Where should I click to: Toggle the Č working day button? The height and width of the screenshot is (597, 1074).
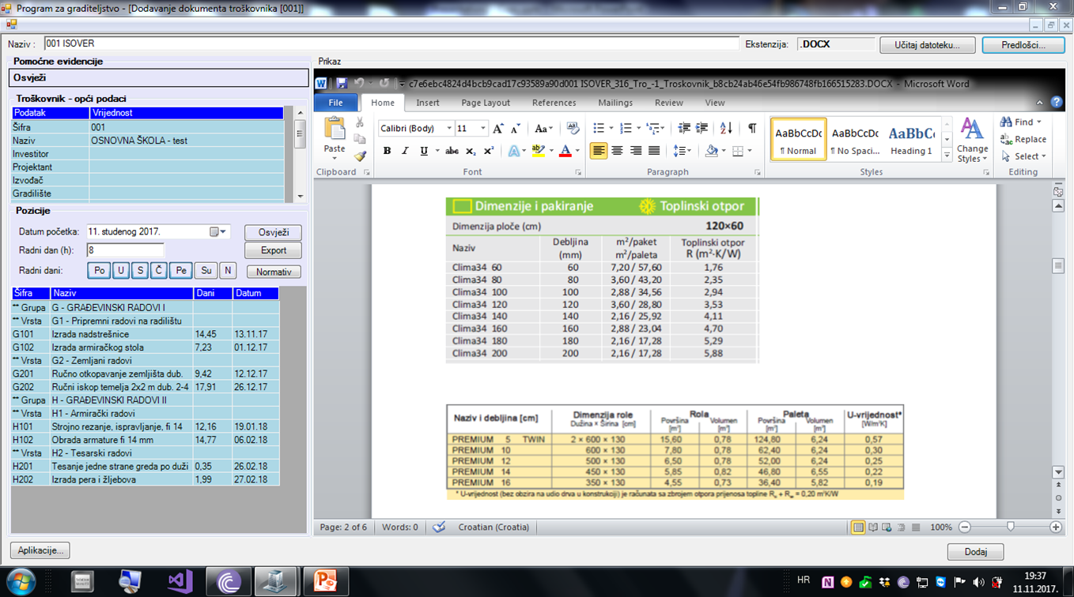click(x=158, y=271)
